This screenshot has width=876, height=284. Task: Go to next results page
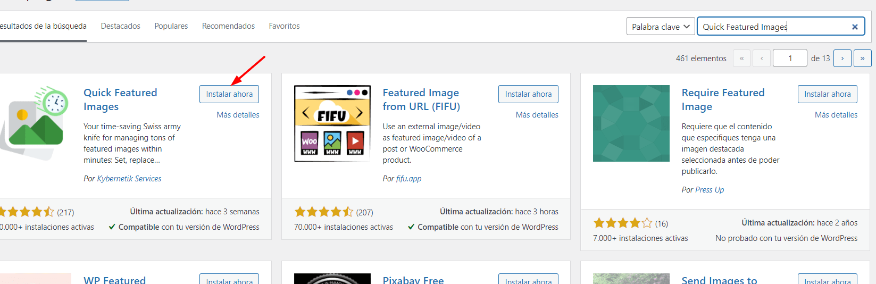pos(842,58)
